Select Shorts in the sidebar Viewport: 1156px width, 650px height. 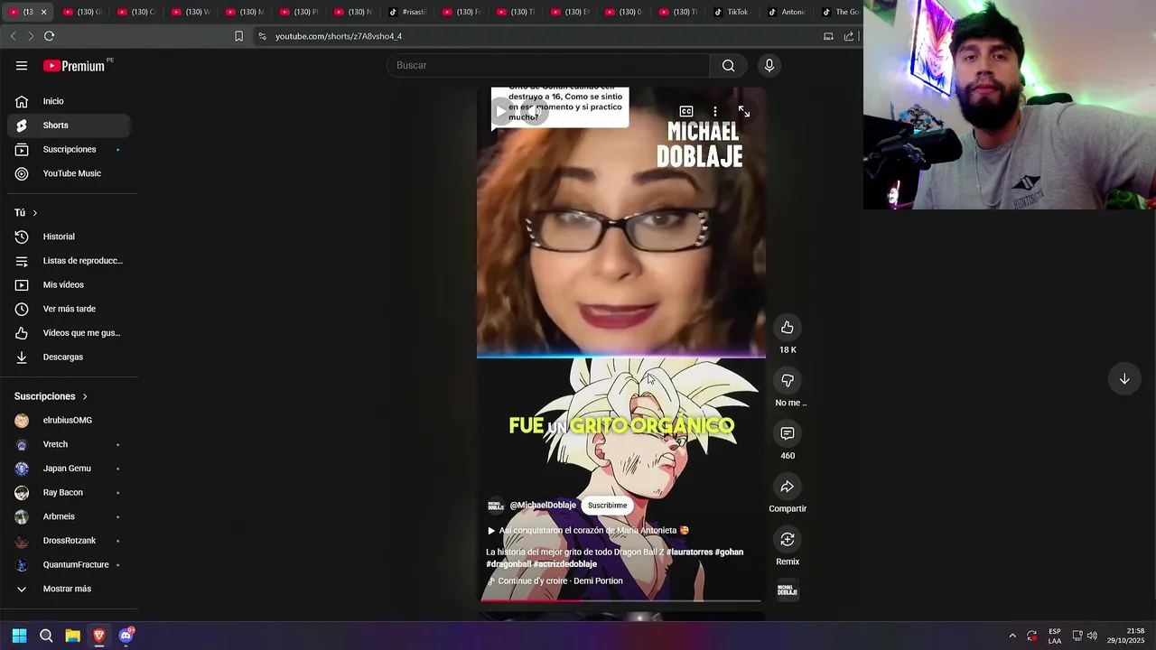(69, 125)
